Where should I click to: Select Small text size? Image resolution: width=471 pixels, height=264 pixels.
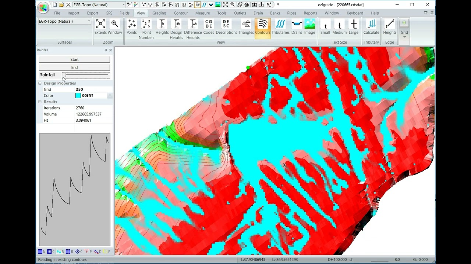[x=325, y=27]
